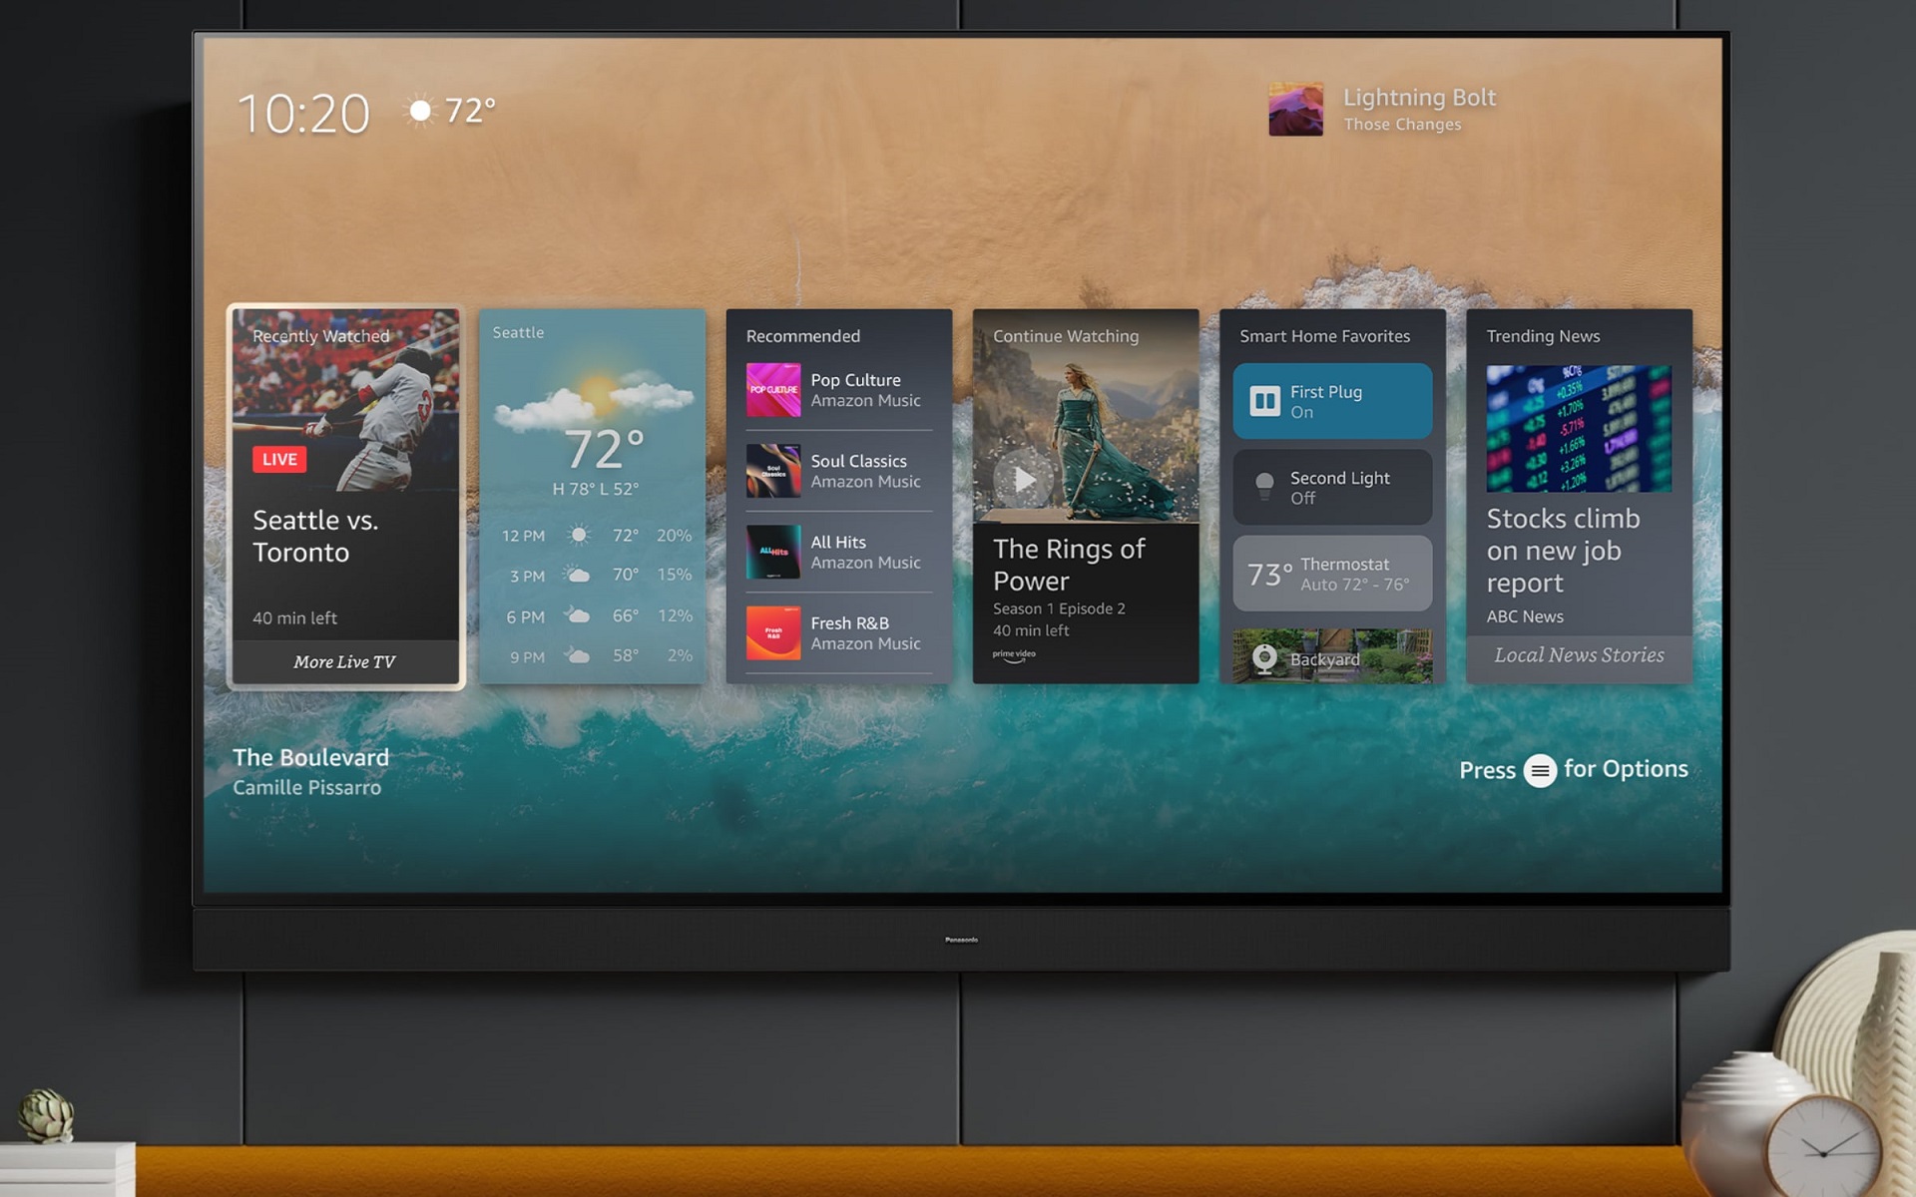Select the Recommended widget header
This screenshot has height=1197, width=1916.
pos(802,336)
